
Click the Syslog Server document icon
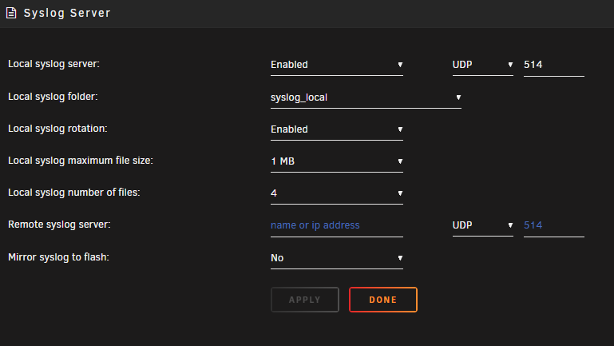click(x=11, y=13)
